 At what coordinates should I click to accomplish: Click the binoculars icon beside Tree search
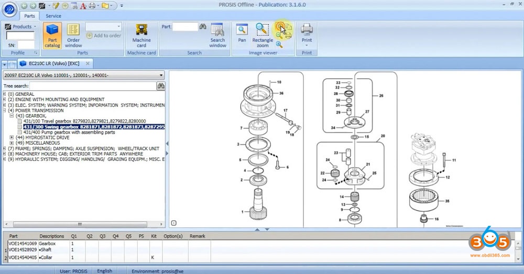(x=161, y=85)
